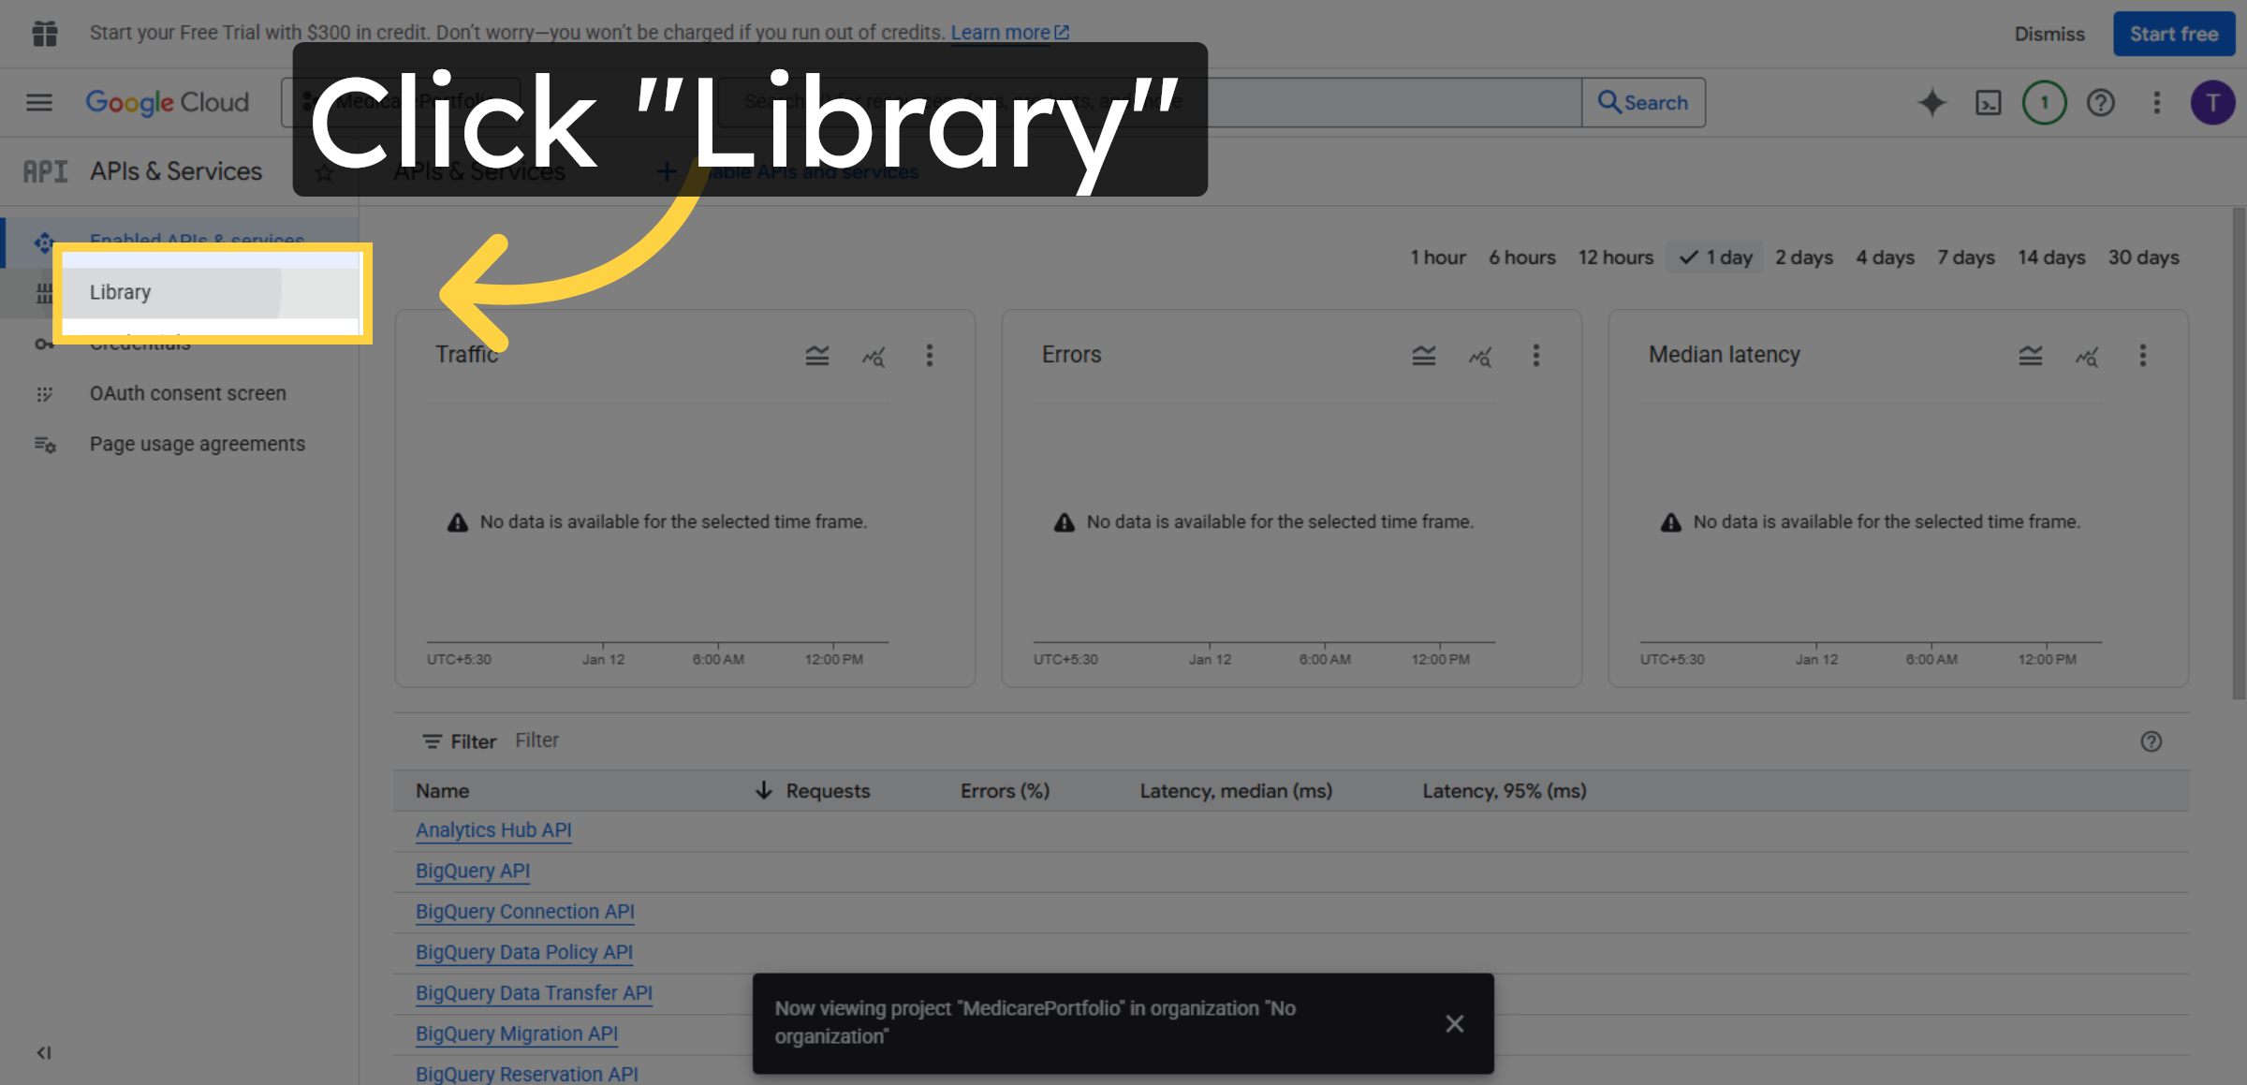Open the free trial gift icon
Screen dimensions: 2247x1085
(x=44, y=32)
